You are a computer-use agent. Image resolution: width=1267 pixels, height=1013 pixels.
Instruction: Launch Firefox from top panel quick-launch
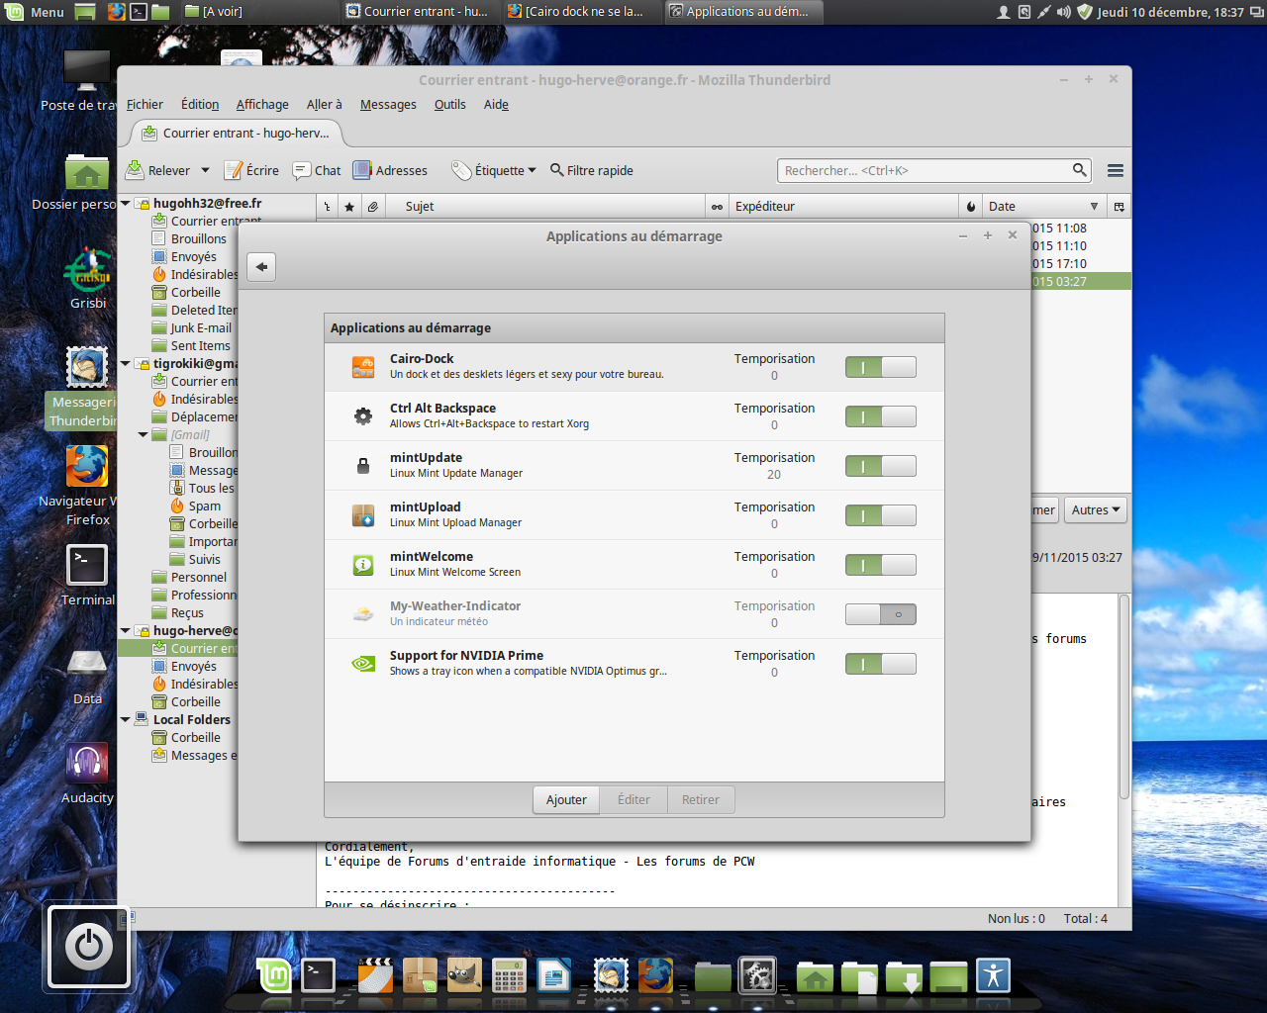point(116,12)
